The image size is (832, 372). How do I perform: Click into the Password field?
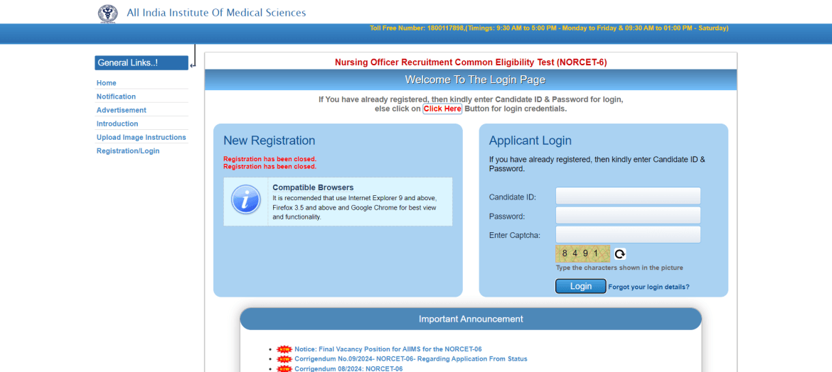pos(628,216)
